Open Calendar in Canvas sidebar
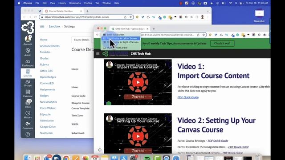 click(28, 93)
